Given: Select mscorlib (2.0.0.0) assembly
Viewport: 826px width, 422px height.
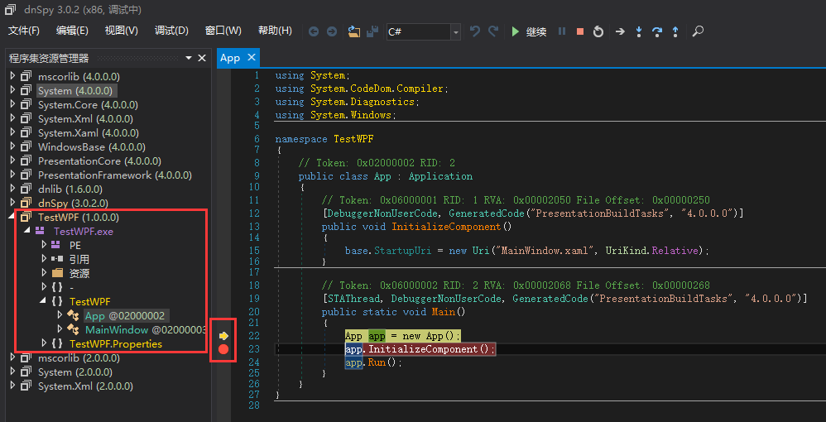Looking at the screenshot, I should (79, 358).
